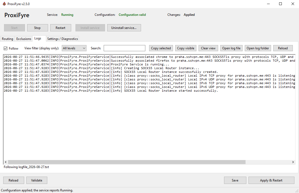Click the Uninstall service... button
Image resolution: width=299 pixels, height=193 pixels.
tap(124, 28)
